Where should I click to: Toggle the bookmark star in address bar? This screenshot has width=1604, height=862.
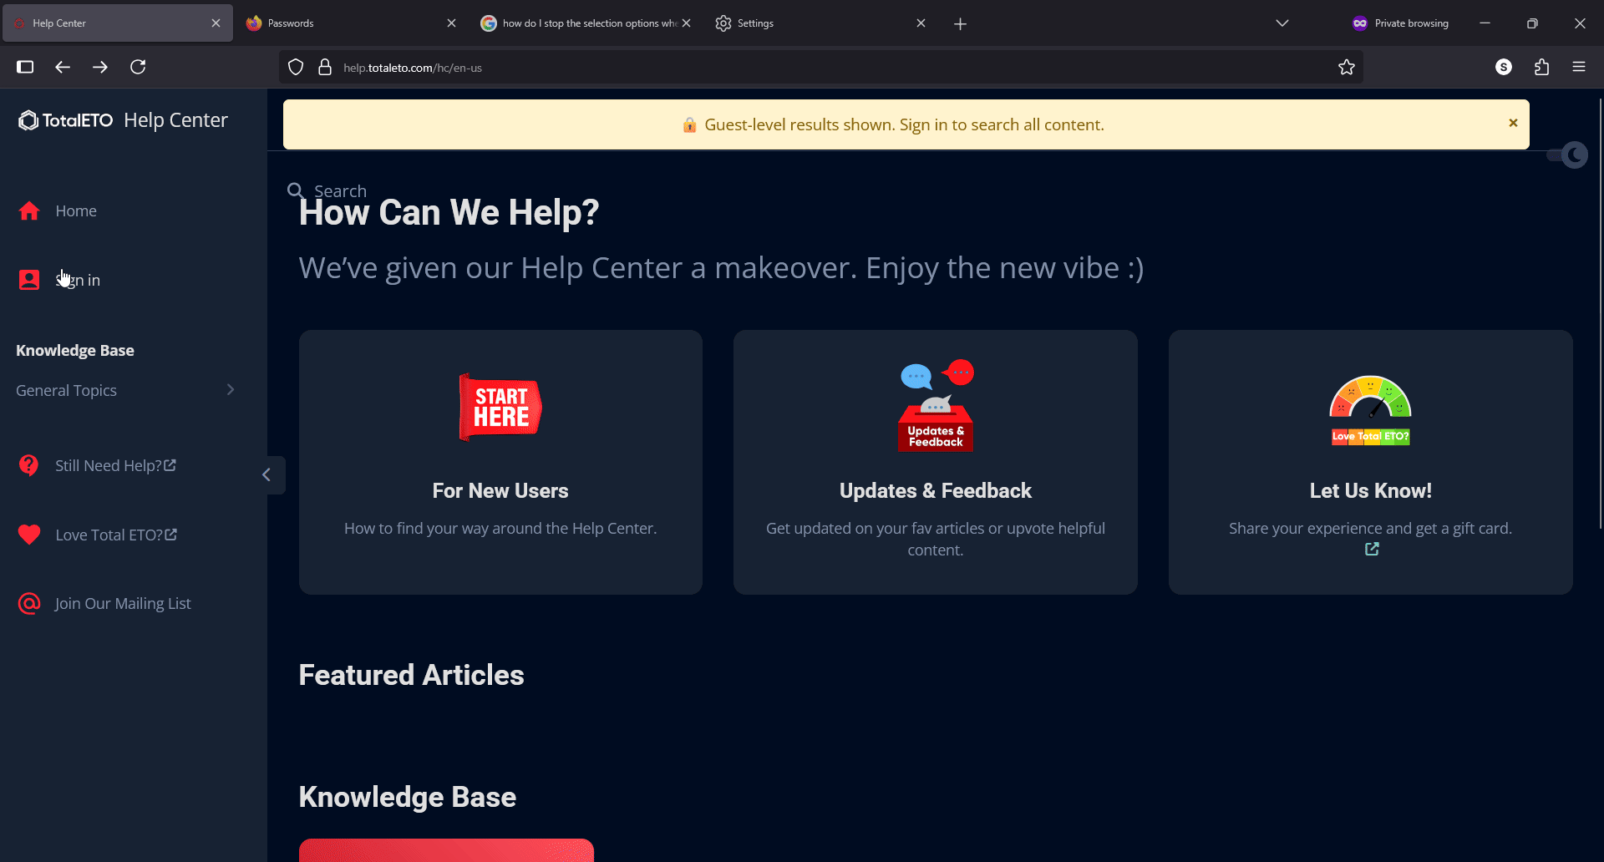point(1346,67)
